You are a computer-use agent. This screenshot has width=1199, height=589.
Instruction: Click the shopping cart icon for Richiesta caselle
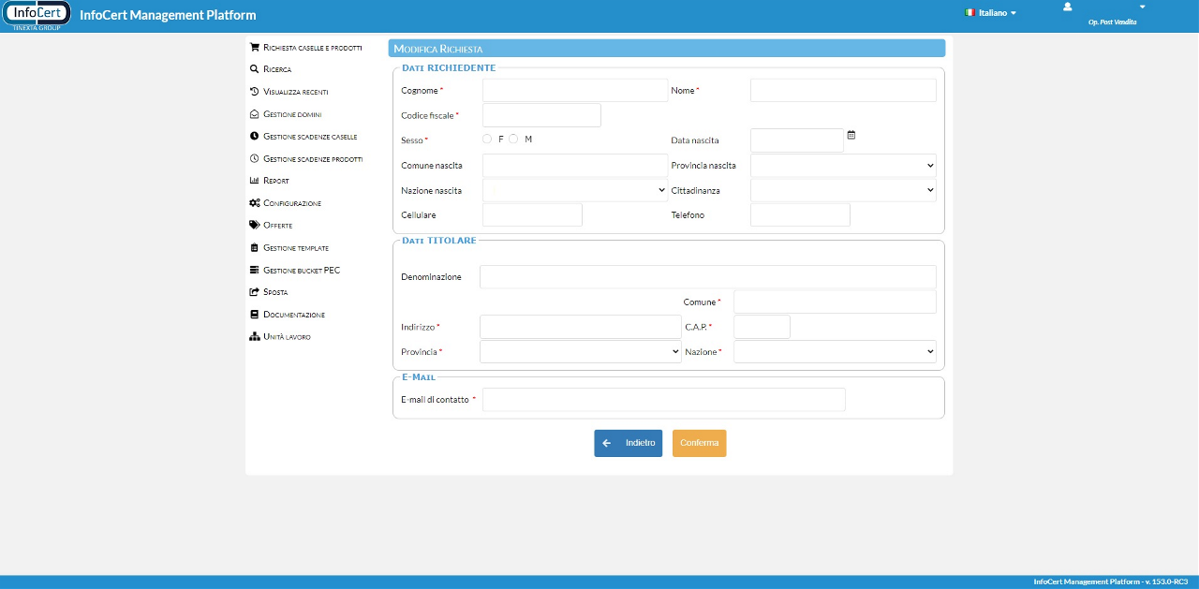coord(254,47)
